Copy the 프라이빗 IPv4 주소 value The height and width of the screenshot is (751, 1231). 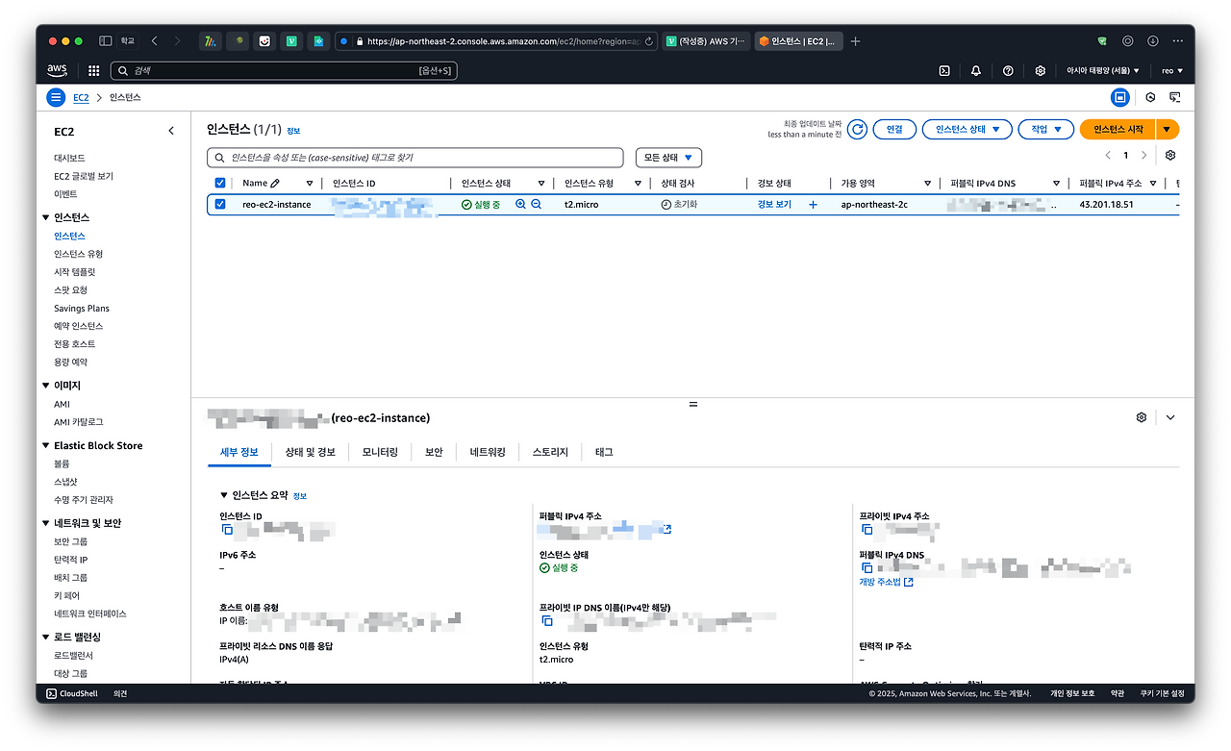click(x=867, y=529)
